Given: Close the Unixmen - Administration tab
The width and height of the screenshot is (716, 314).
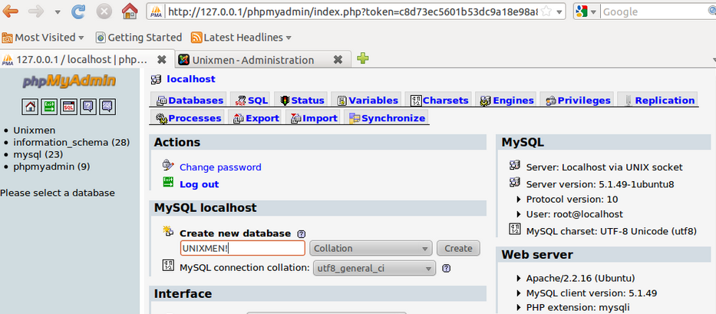Looking at the screenshot, I should click(338, 60).
